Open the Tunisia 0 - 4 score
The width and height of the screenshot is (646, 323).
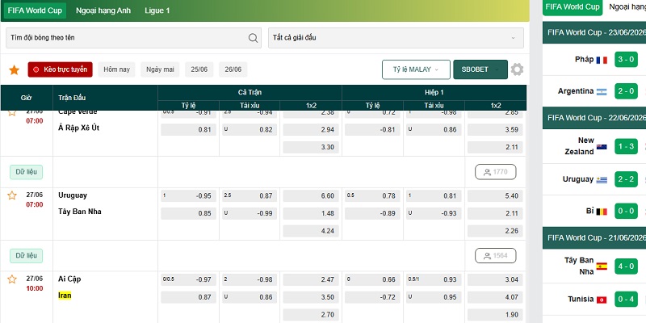[x=627, y=299]
